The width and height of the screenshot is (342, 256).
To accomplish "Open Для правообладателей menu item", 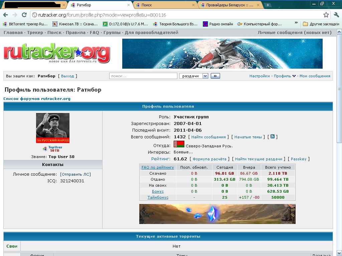I will tap(151, 33).
